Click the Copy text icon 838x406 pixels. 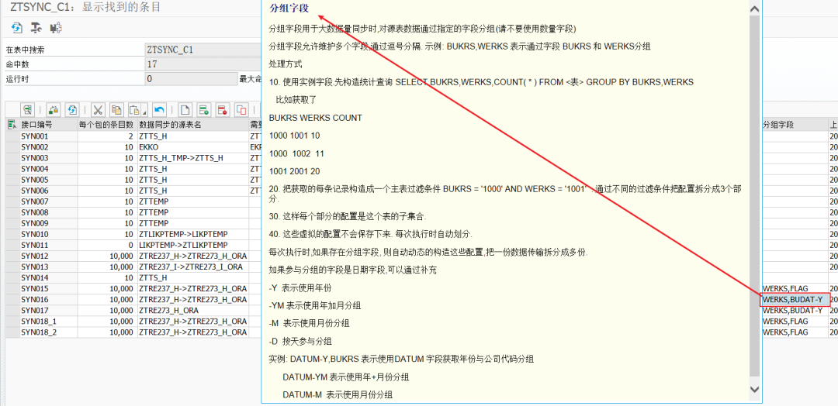click(x=116, y=110)
